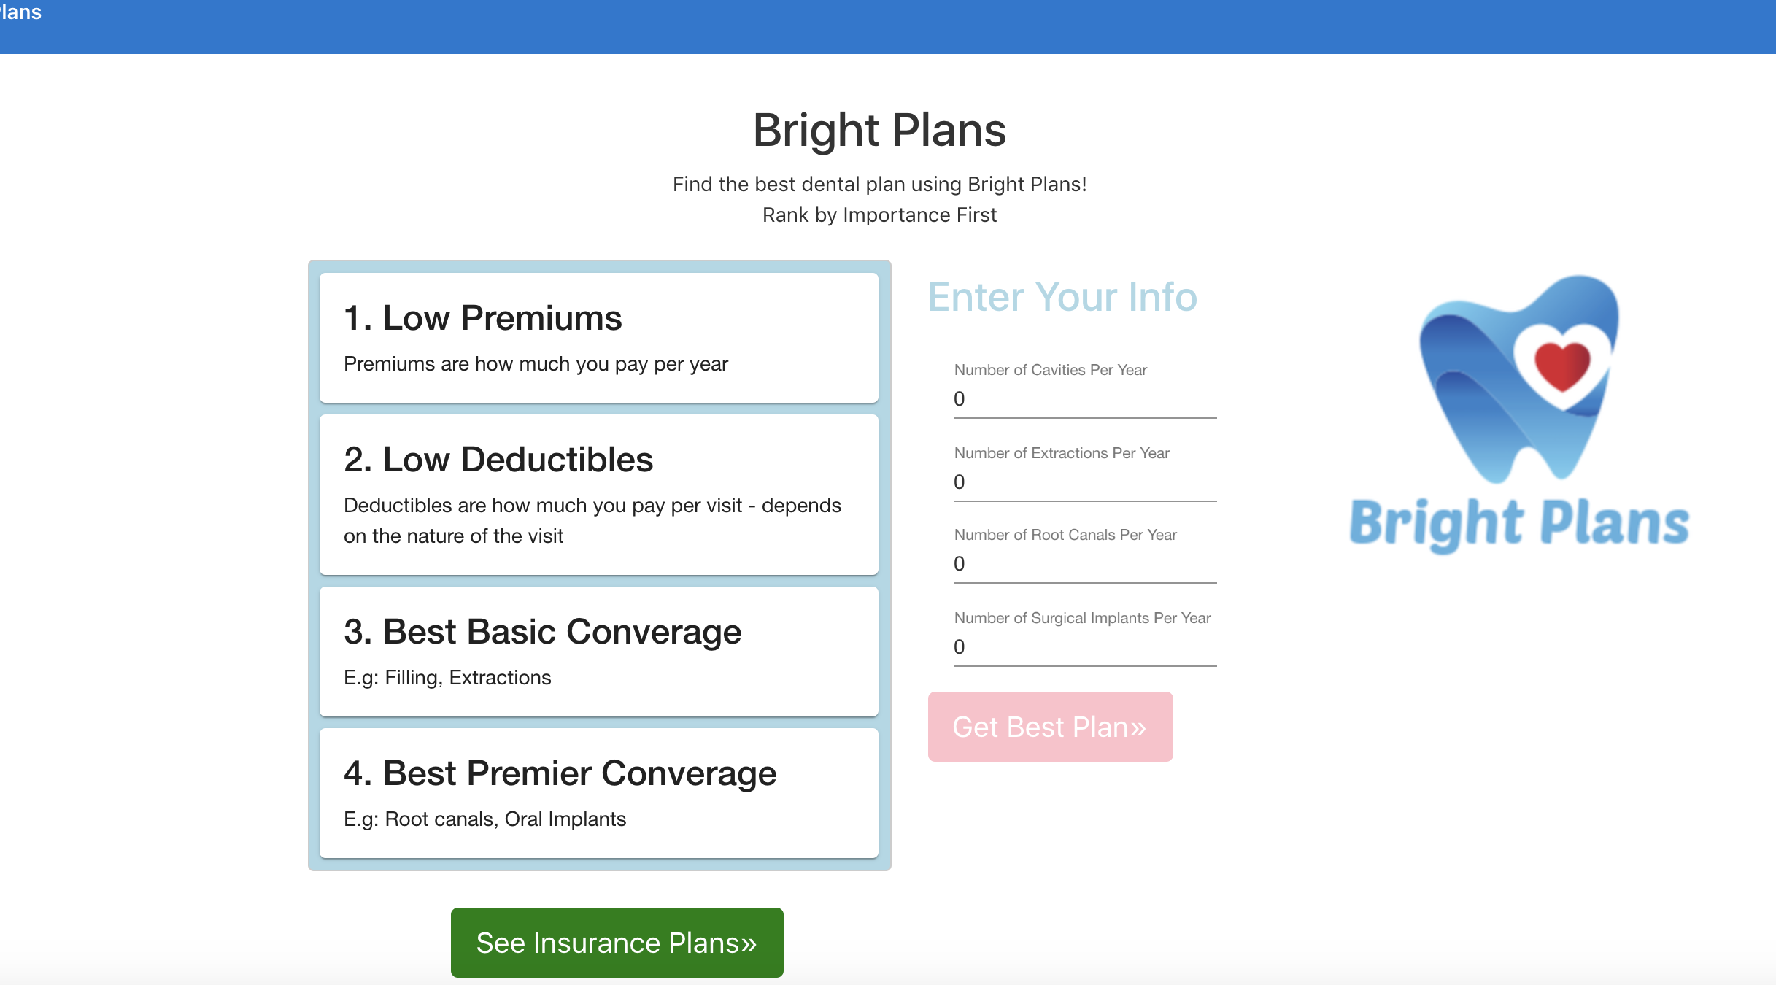
Task: Click the Enter Your Info heading
Action: pyautogui.click(x=1062, y=298)
